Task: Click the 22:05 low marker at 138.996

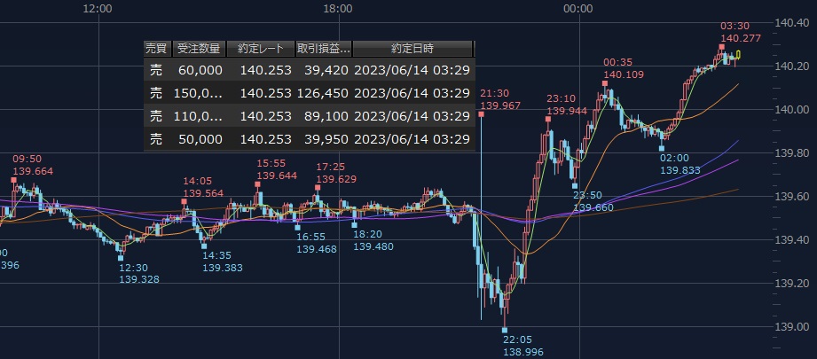Action: click(x=505, y=332)
